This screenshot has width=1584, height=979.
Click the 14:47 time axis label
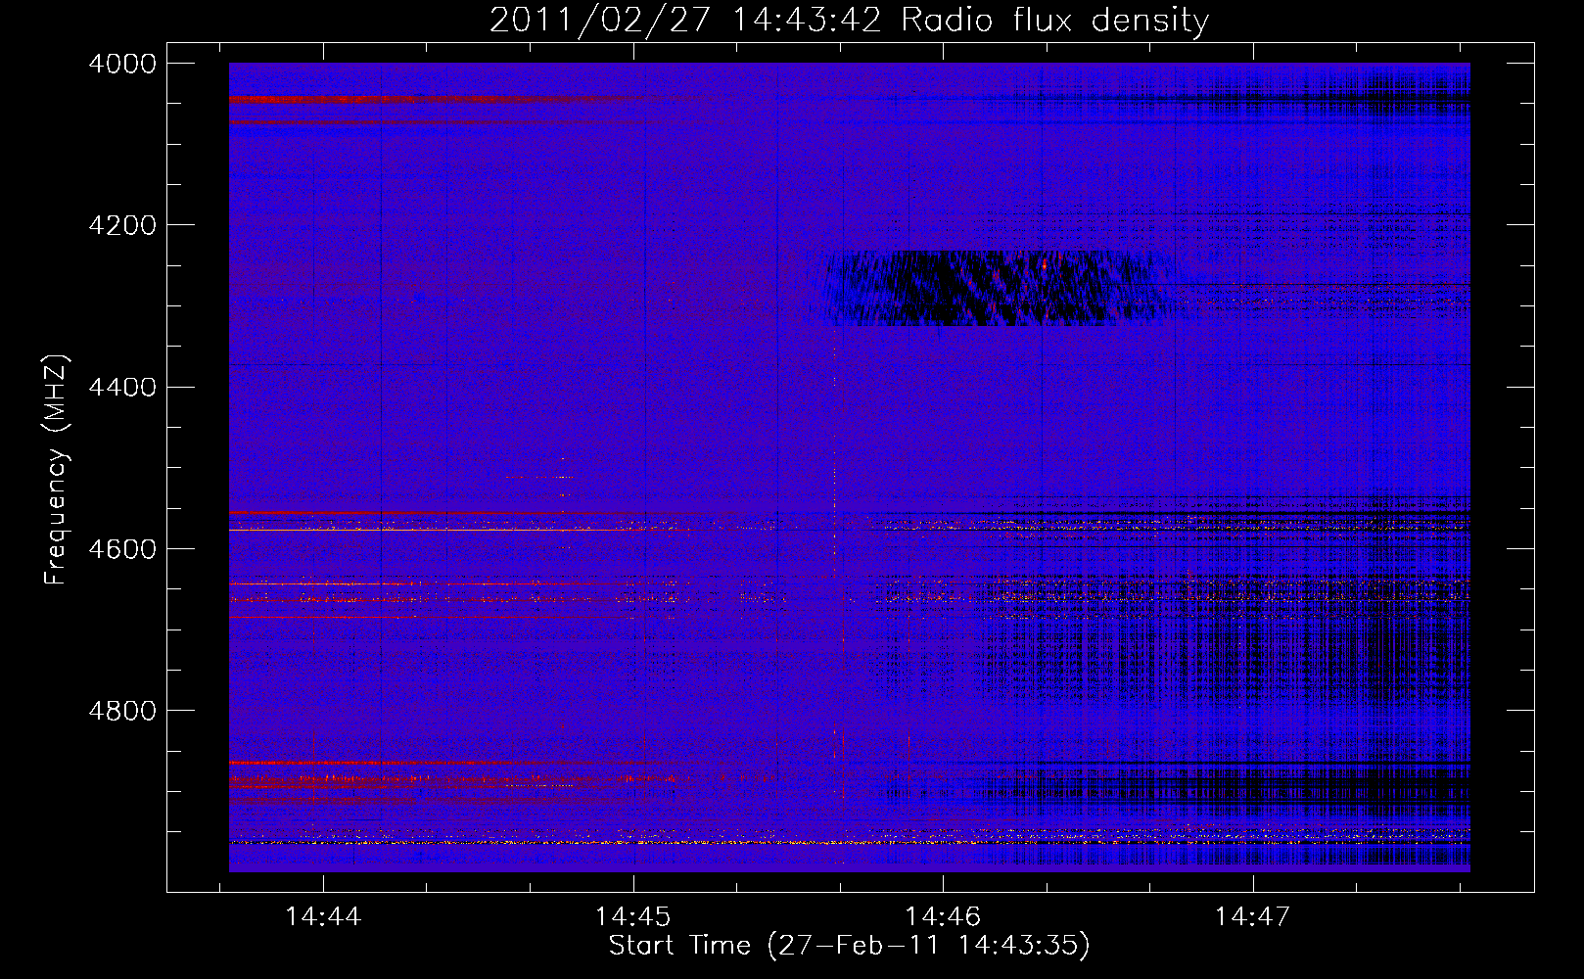(1253, 916)
